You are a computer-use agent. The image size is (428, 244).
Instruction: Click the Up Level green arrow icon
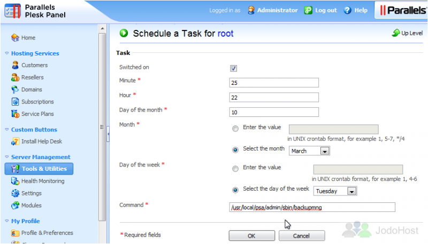click(396, 33)
